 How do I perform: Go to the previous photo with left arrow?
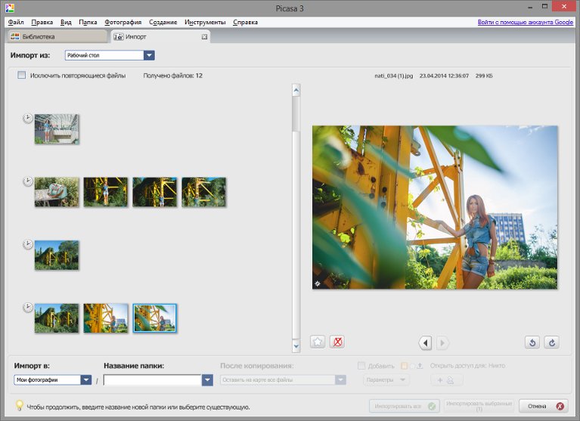(425, 343)
